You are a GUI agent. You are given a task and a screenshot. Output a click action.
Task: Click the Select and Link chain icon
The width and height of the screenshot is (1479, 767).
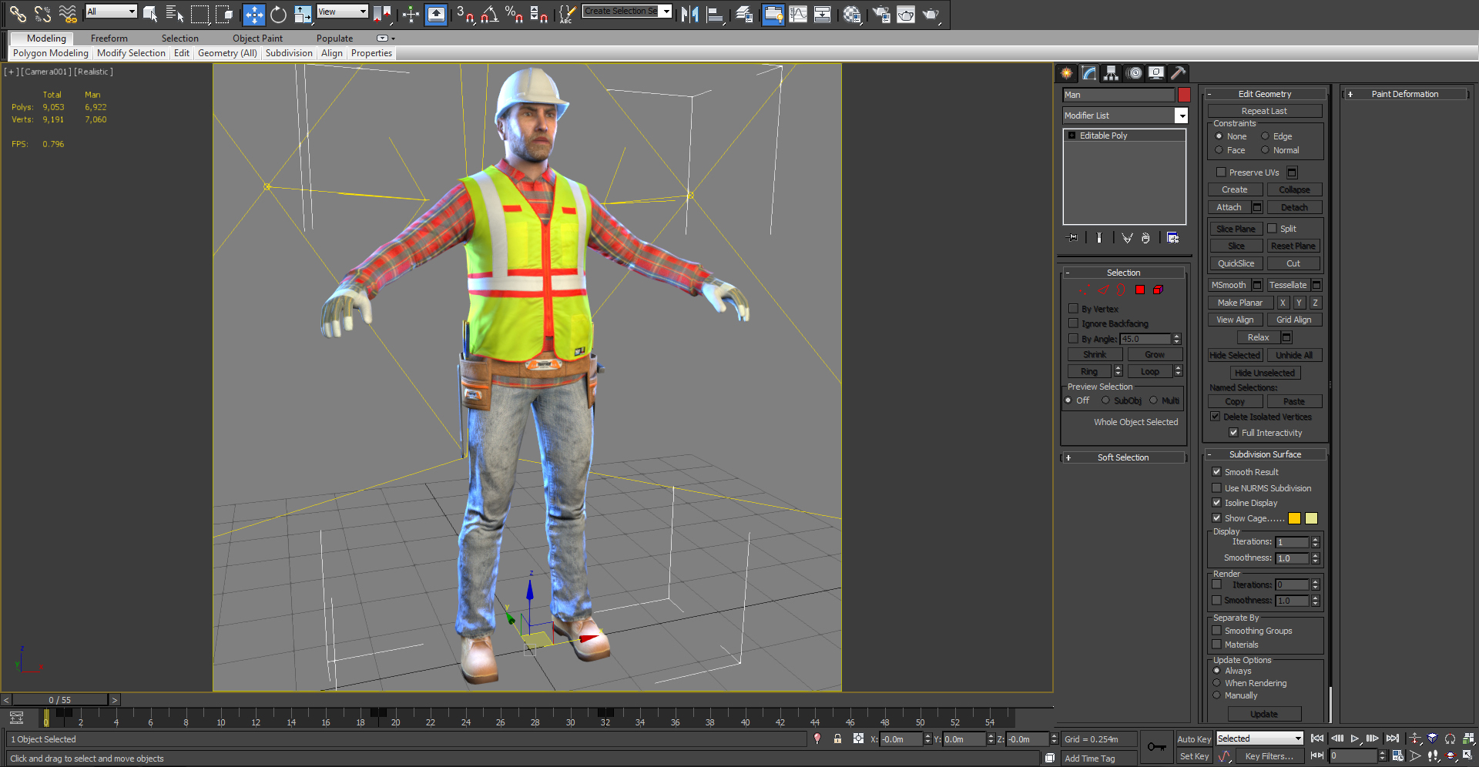pyautogui.click(x=18, y=14)
